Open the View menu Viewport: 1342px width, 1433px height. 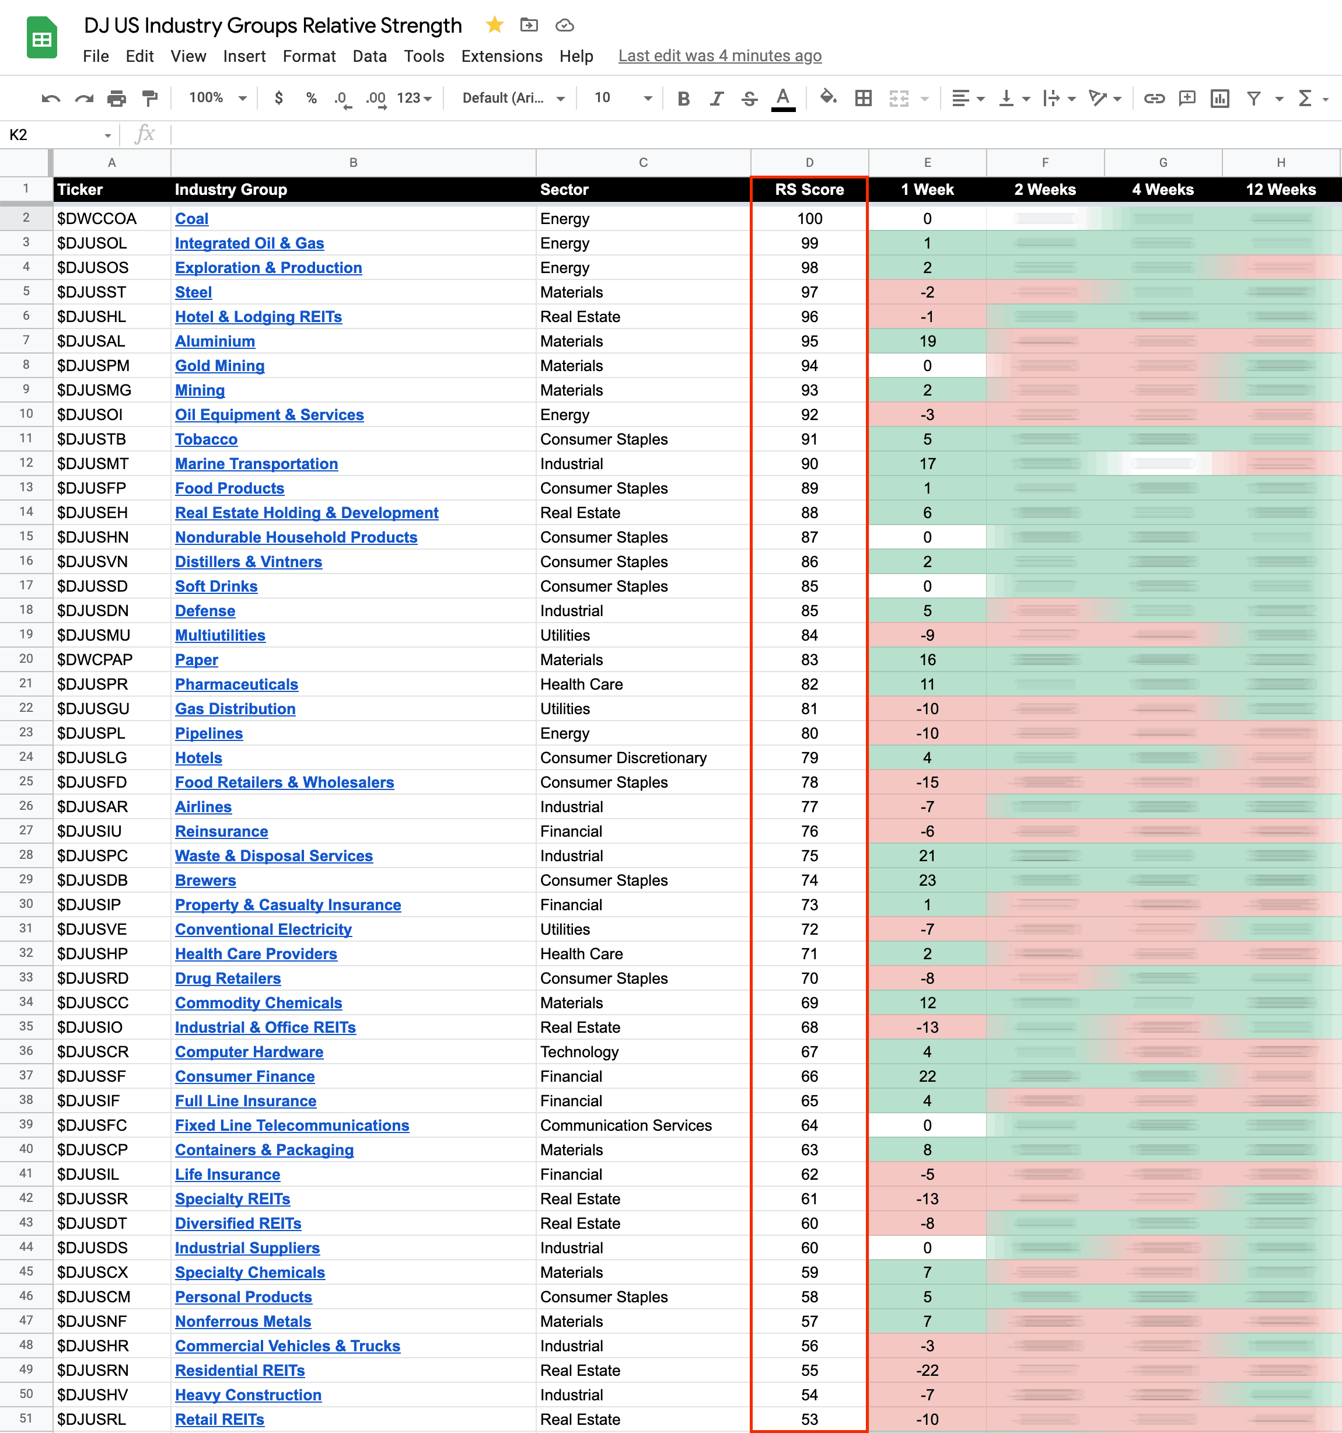188,56
